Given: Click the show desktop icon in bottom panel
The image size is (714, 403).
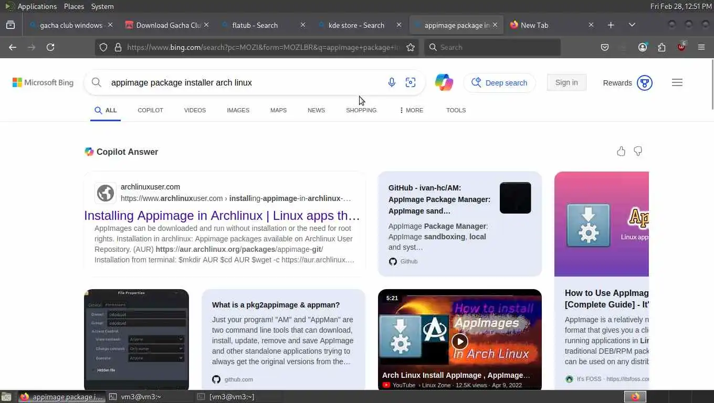Looking at the screenshot, I should point(6,397).
